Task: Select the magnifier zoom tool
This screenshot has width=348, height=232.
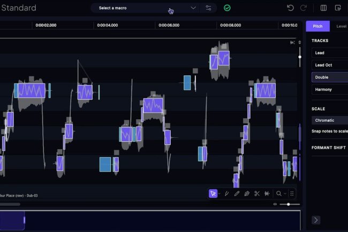Action: point(279,194)
